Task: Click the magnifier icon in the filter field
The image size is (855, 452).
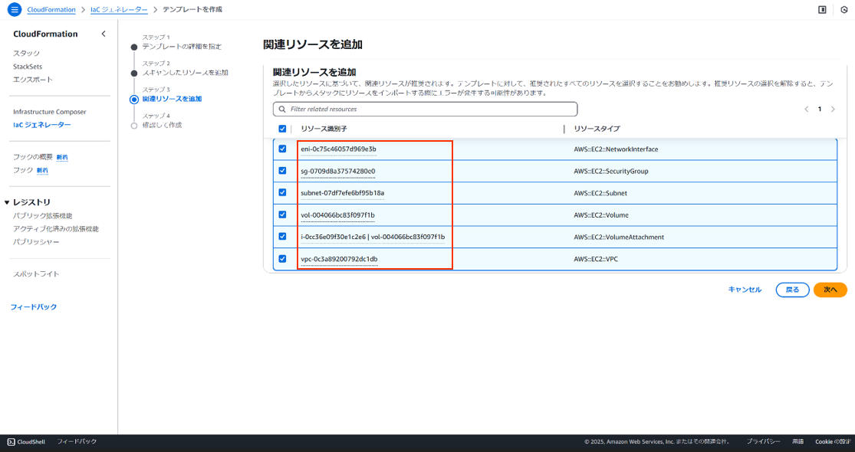Action: [284, 108]
